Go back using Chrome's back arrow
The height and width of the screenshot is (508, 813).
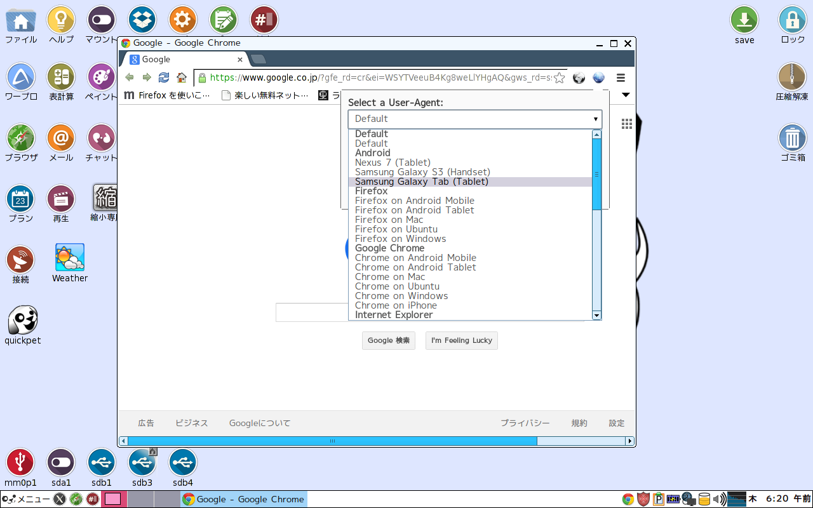(x=130, y=77)
